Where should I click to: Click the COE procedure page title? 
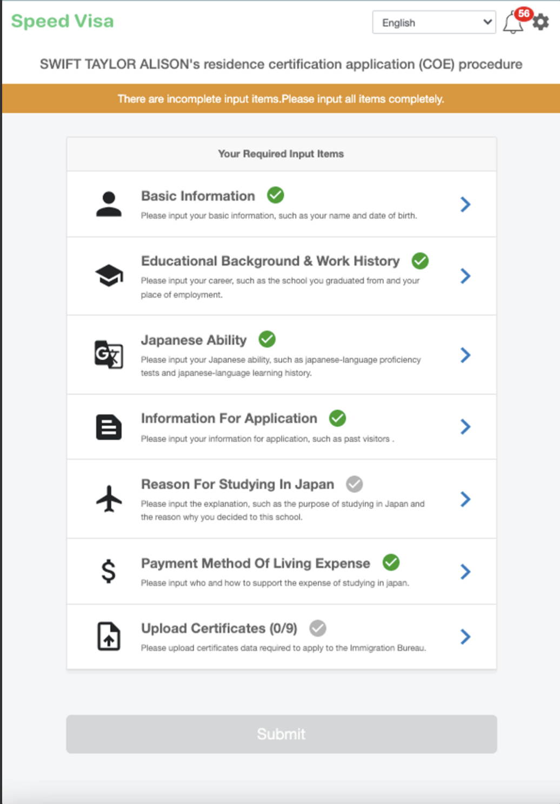[x=281, y=64]
